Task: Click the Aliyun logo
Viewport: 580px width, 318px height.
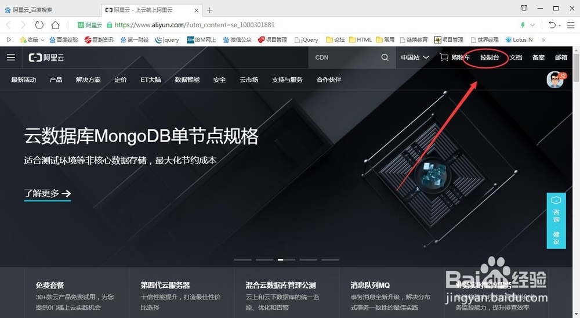Action: 46,57
